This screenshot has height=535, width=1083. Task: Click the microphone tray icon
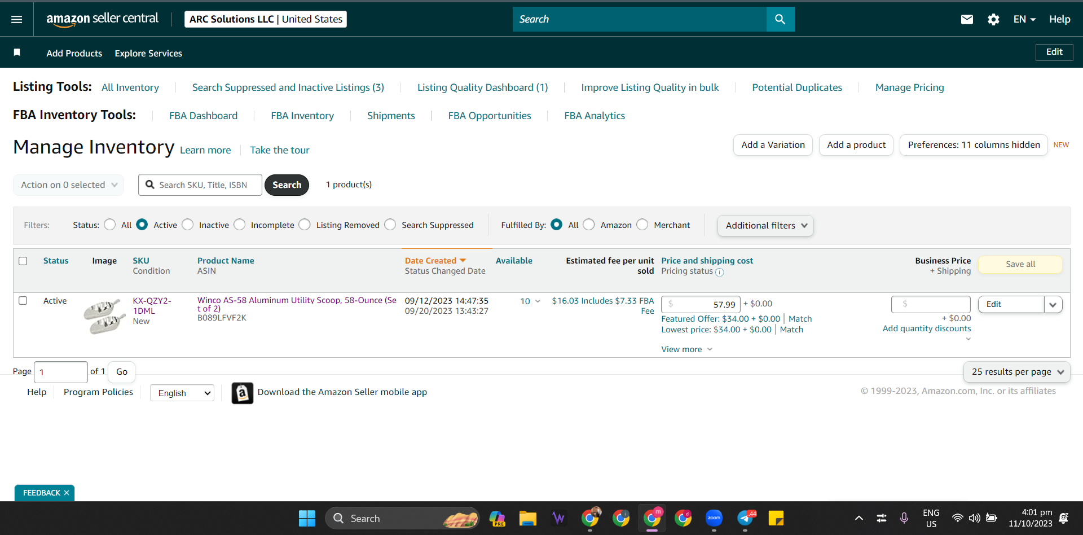pos(904,518)
